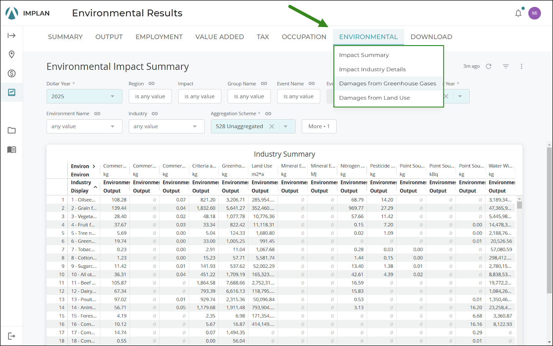Click the IMPLAN logo icon
This screenshot has width=553, height=346.
tap(12, 13)
